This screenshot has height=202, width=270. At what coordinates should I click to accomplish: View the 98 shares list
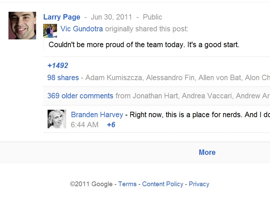(x=63, y=78)
